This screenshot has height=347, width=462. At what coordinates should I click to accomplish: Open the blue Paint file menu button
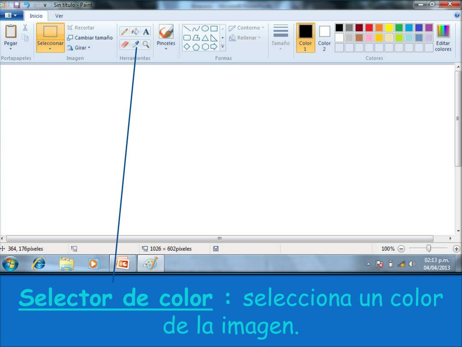click(11, 15)
